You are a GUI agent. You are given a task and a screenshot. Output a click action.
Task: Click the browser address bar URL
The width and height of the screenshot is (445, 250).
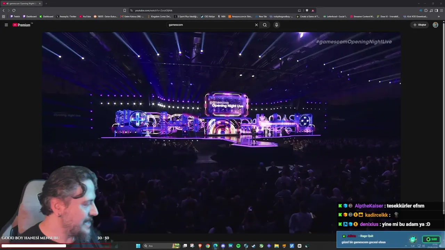[x=154, y=10]
